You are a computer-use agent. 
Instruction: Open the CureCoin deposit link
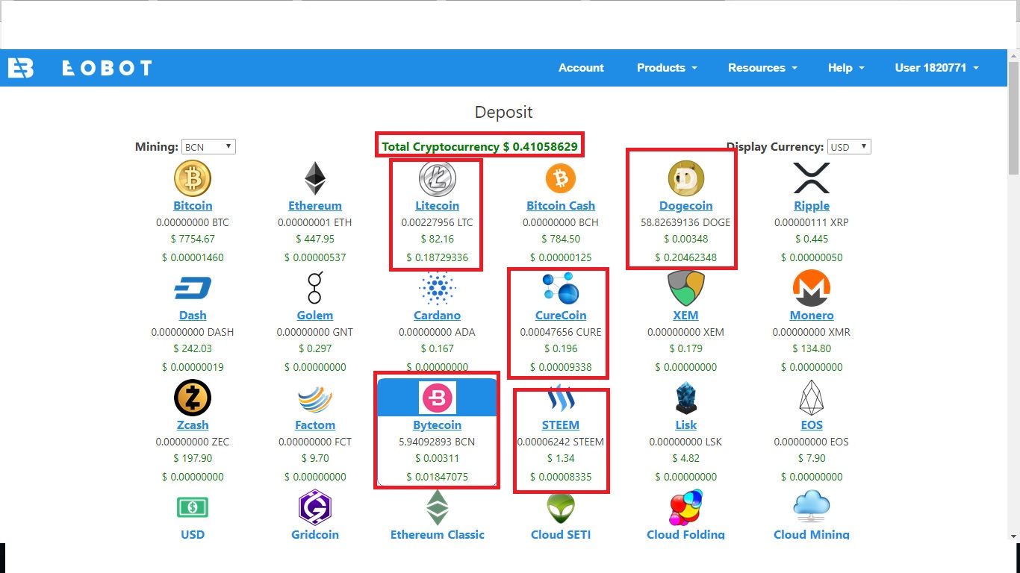click(561, 316)
